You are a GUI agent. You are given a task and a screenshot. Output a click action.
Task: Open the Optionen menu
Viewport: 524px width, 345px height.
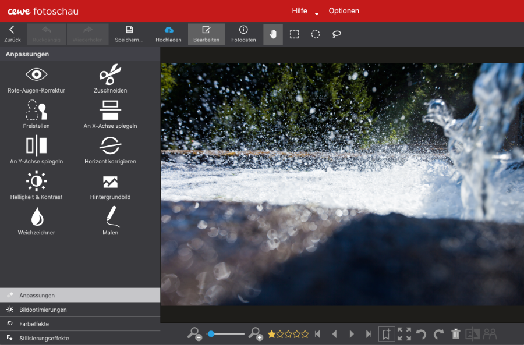click(344, 11)
